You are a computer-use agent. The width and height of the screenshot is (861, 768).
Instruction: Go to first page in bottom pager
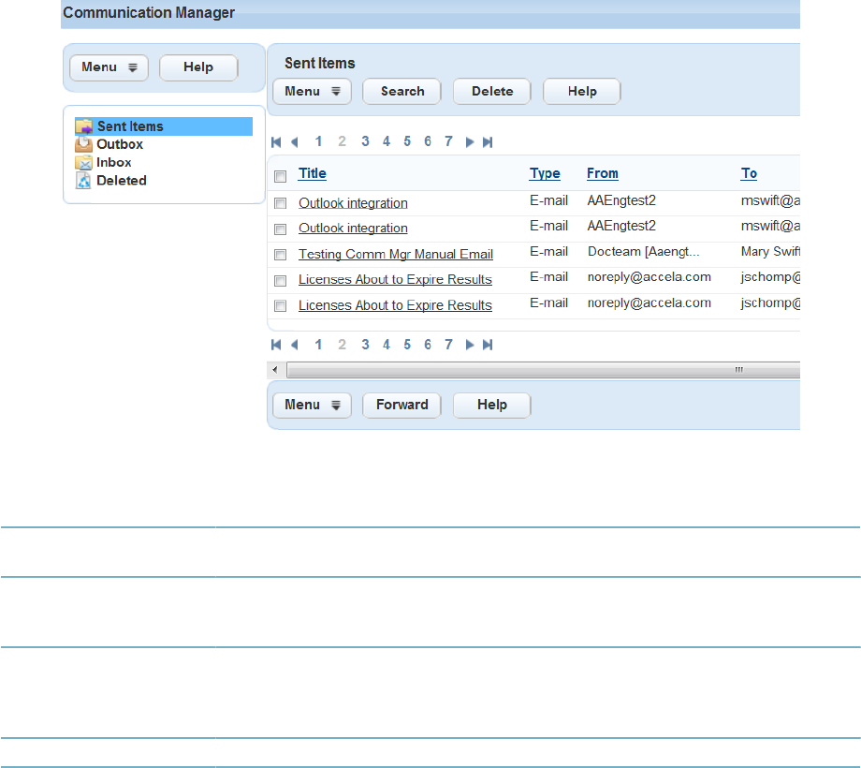point(276,345)
